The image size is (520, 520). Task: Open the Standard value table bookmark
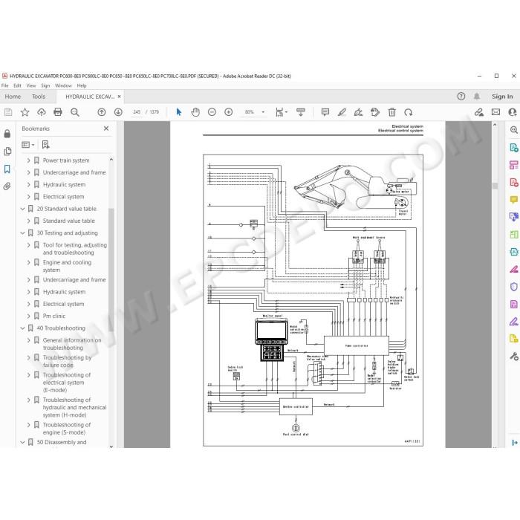pyautogui.click(x=69, y=221)
